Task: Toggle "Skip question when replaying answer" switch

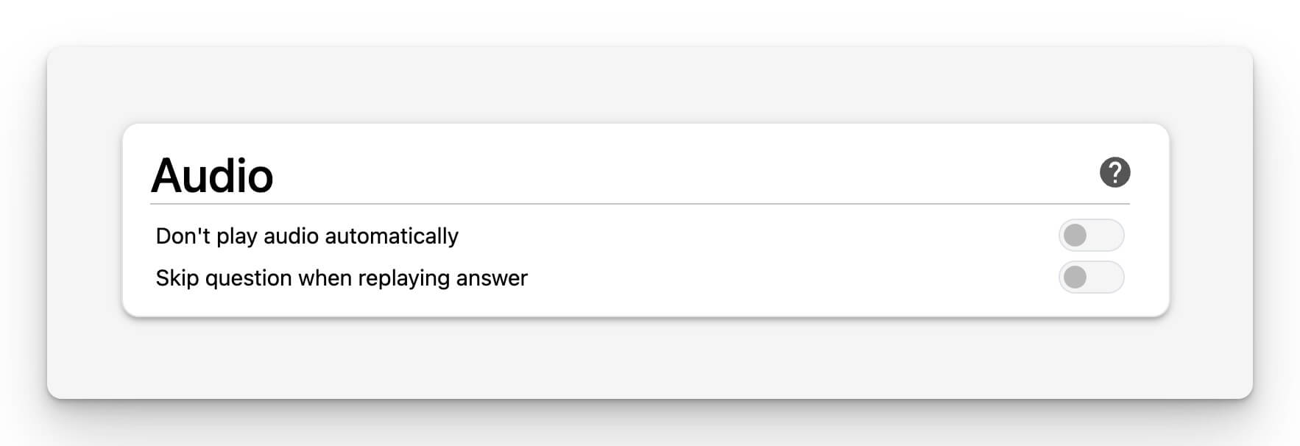Action: point(1091,277)
